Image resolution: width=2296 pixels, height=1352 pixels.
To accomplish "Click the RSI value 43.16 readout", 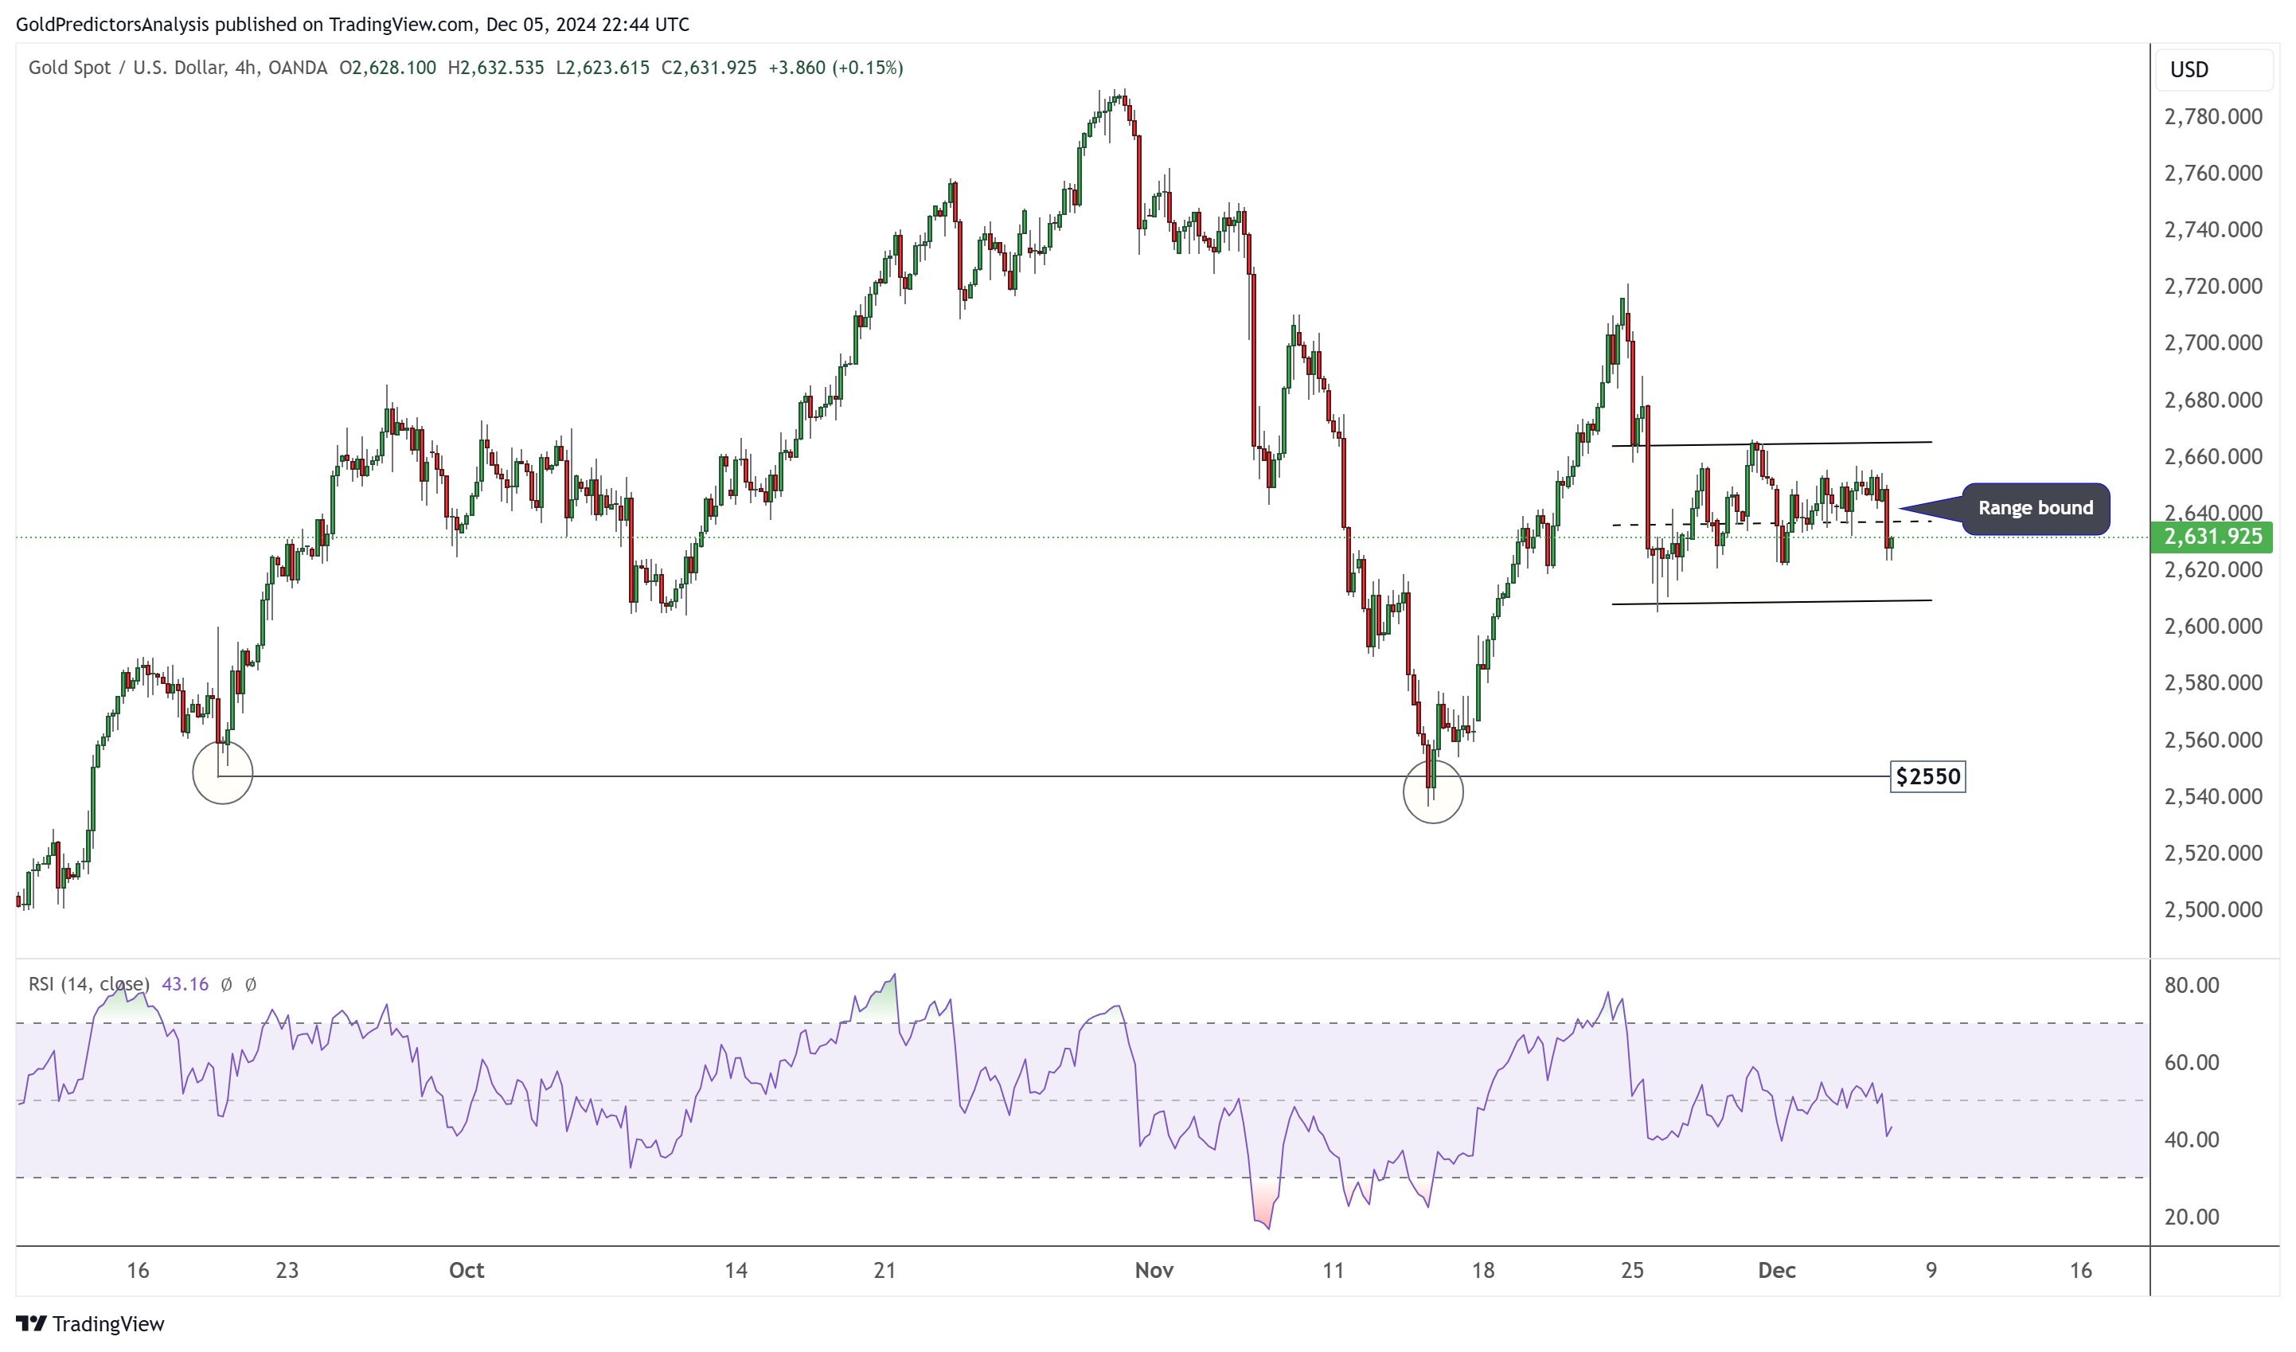I will tap(185, 984).
